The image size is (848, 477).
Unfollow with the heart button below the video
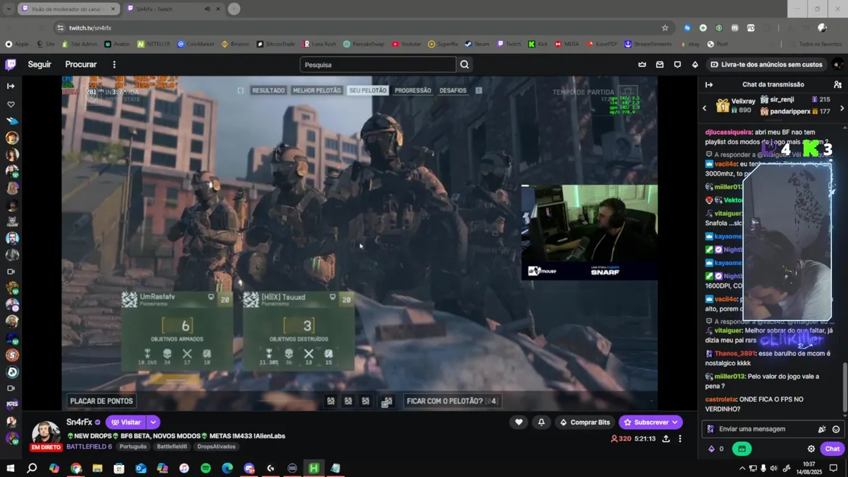(519, 422)
